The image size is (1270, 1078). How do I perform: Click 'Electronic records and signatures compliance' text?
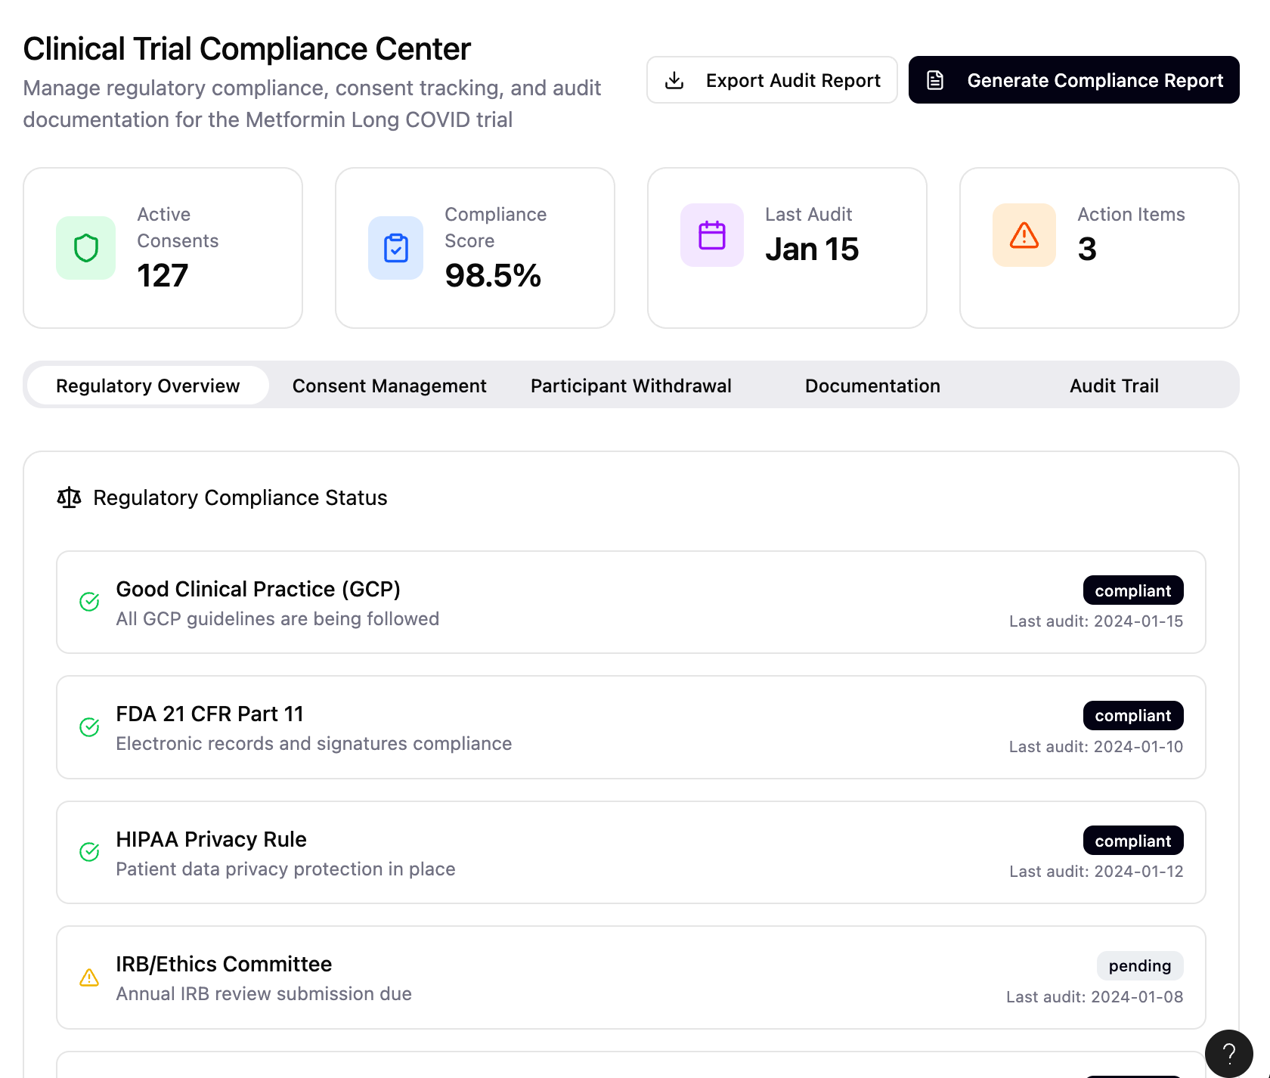pos(314,743)
